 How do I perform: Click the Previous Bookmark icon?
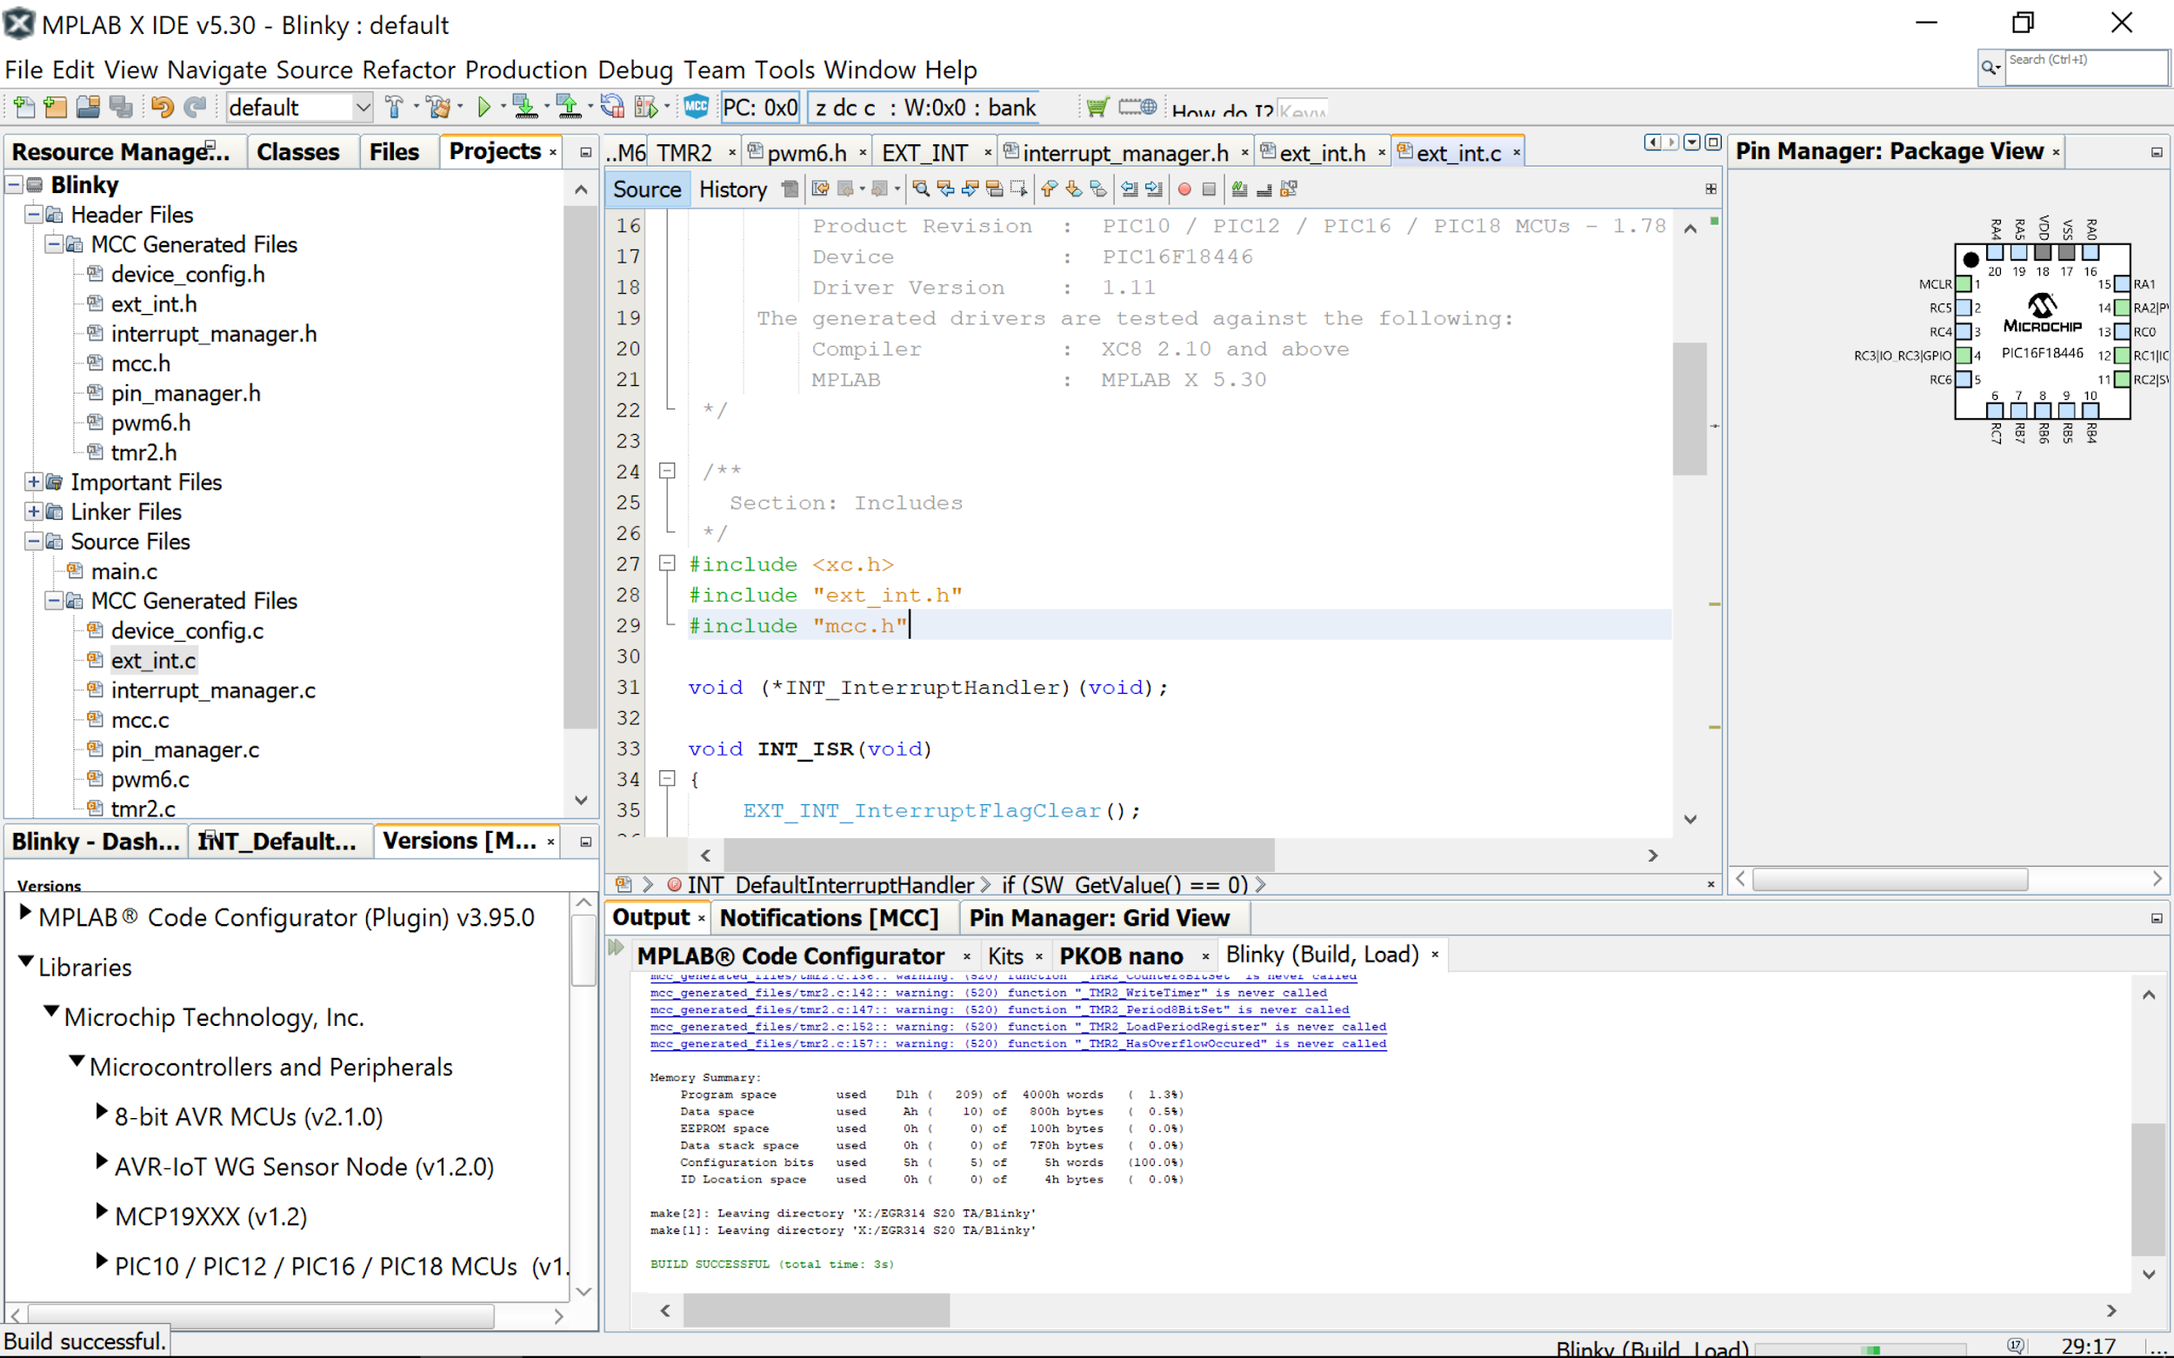point(1049,190)
